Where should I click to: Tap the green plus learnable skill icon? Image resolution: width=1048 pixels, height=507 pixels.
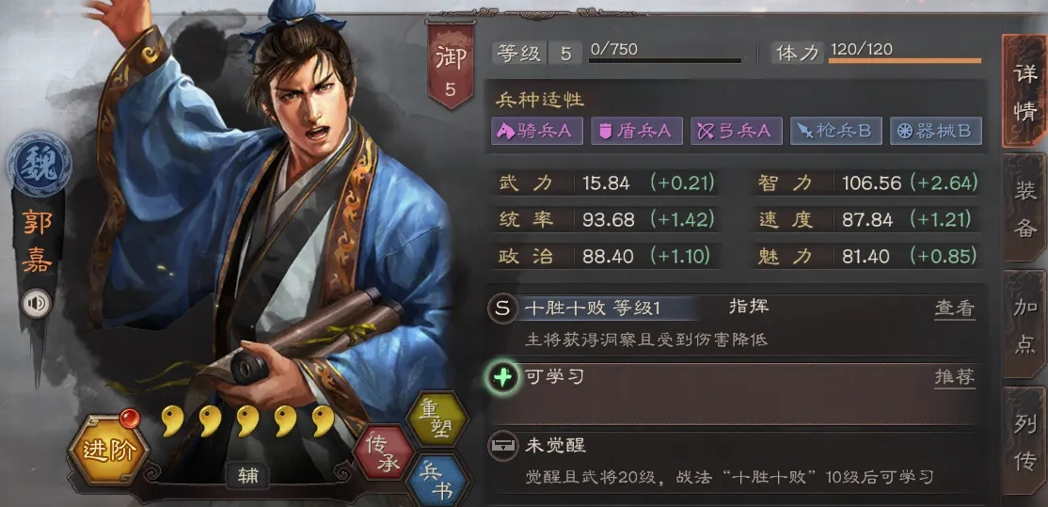[503, 378]
